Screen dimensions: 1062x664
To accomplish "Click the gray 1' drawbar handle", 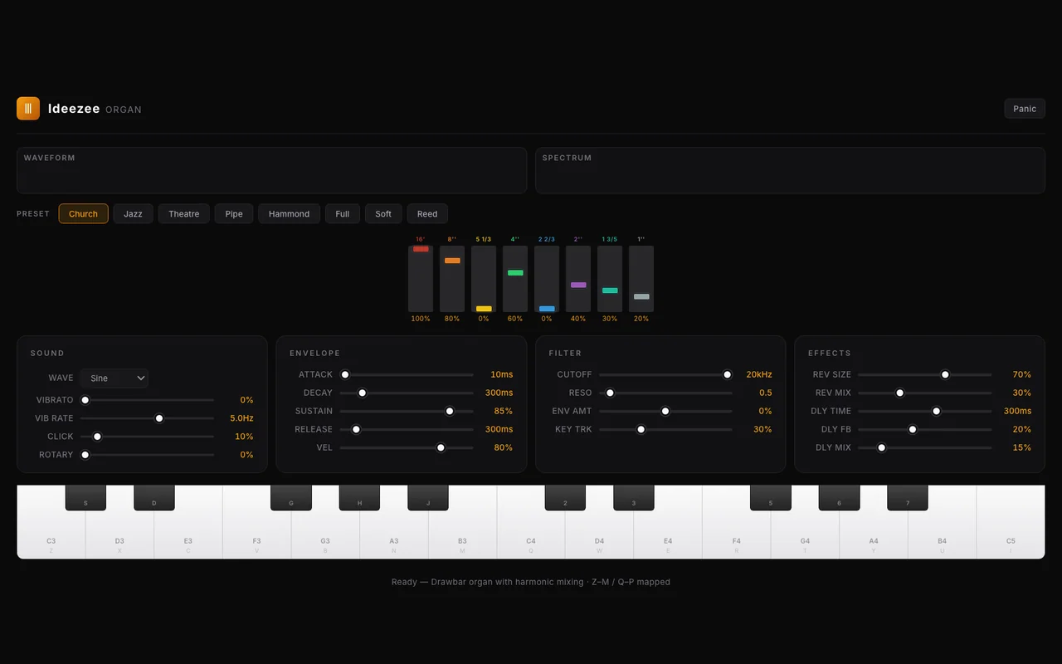I will pos(641,296).
